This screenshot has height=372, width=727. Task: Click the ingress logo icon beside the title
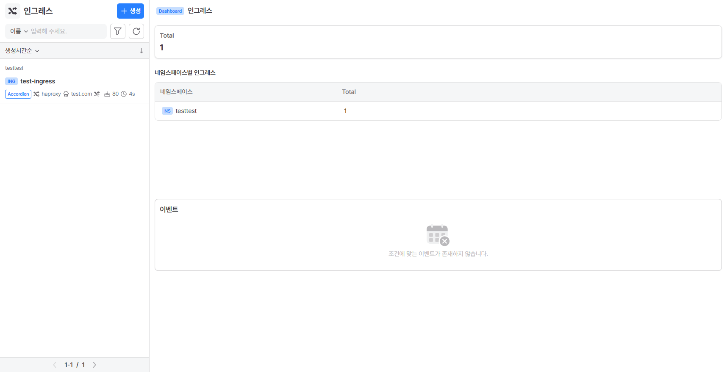tap(13, 11)
